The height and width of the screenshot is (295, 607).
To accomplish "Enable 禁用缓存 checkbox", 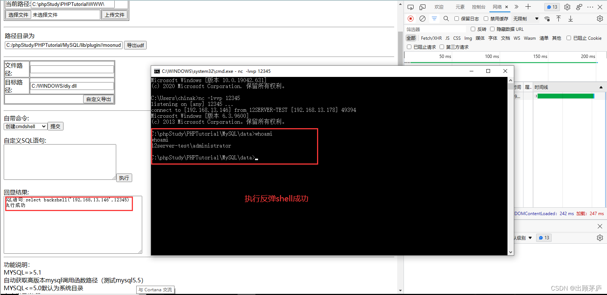I will [486, 19].
